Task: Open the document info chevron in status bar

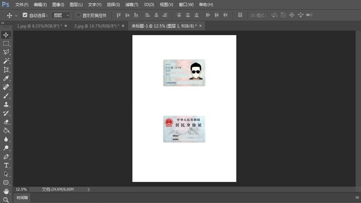Action: tap(88, 189)
